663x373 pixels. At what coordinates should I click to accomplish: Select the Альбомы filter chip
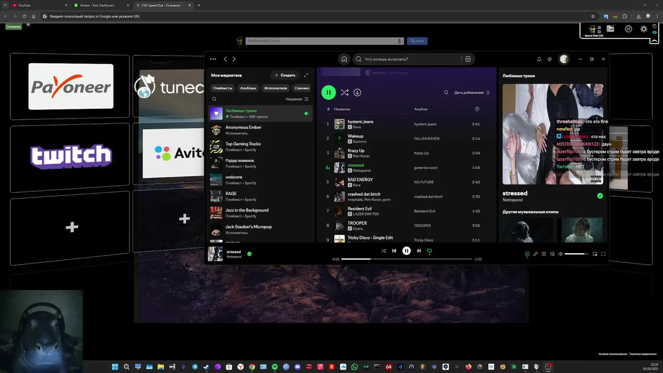pyautogui.click(x=248, y=88)
